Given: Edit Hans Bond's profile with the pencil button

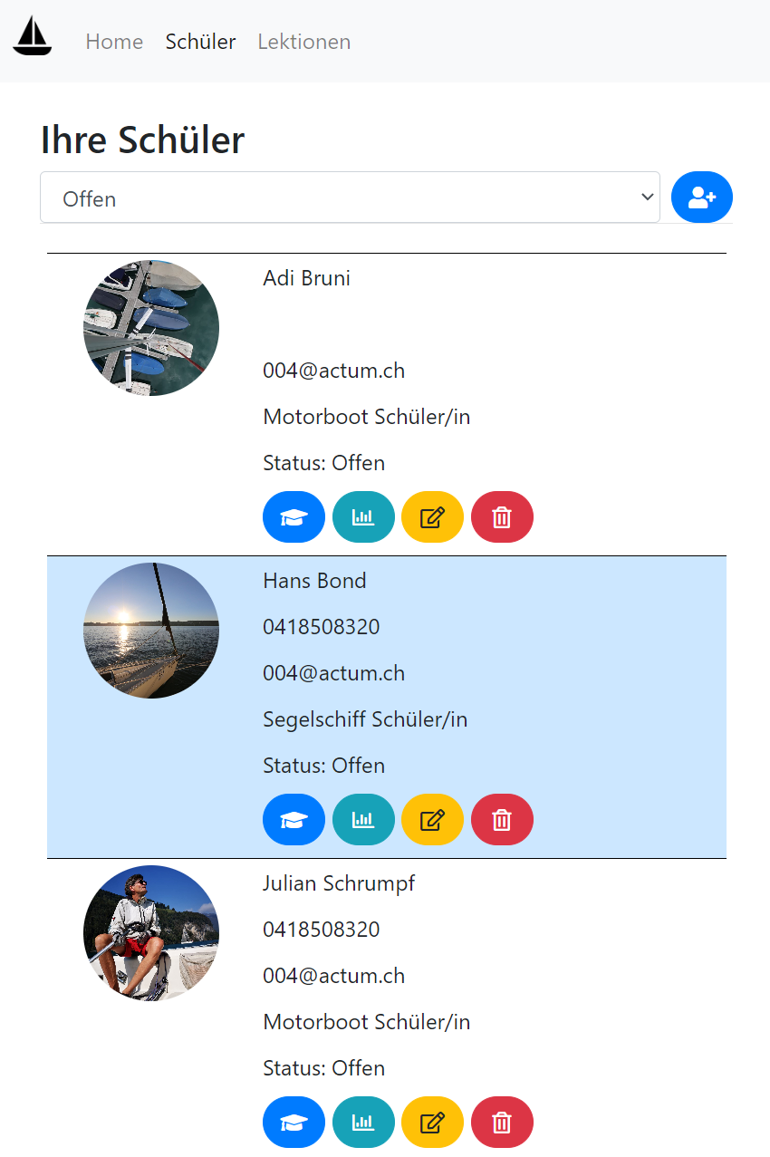Looking at the screenshot, I should tap(432, 820).
